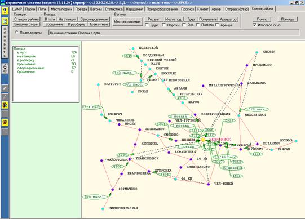Viewport: 305px width, 219px height.
Task: Click the Металлургическая station node
Action: (x=203, y=86)
